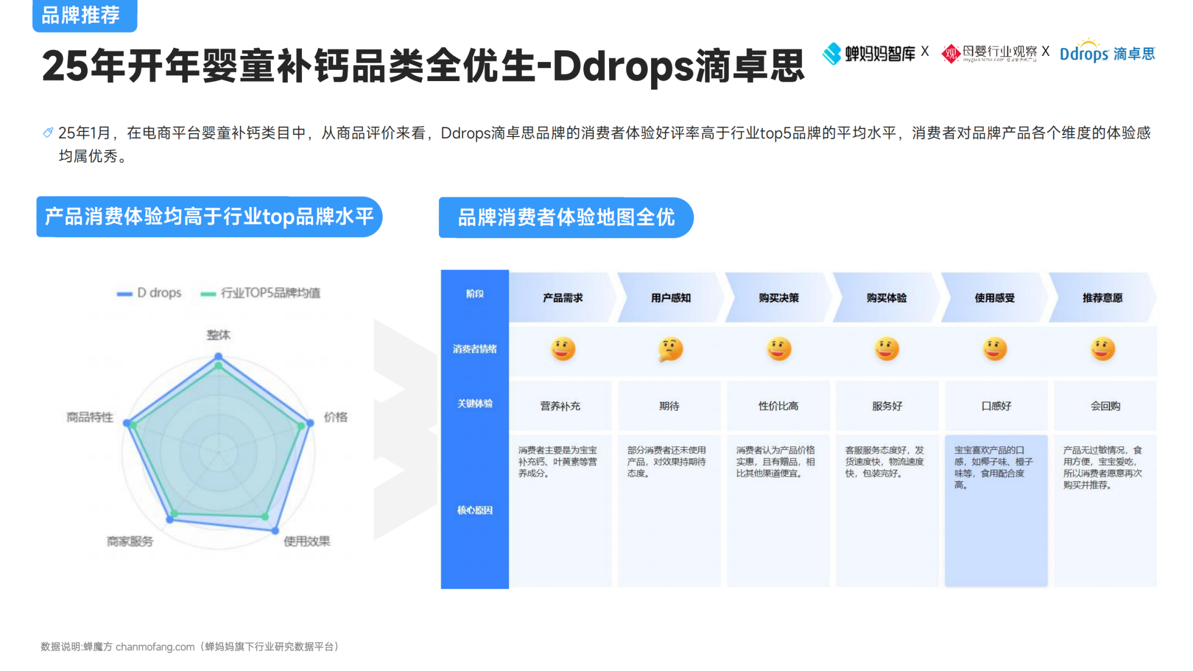This screenshot has width=1193, height=671.
Task: Click the 会回购 key experience cell
Action: 1106,406
